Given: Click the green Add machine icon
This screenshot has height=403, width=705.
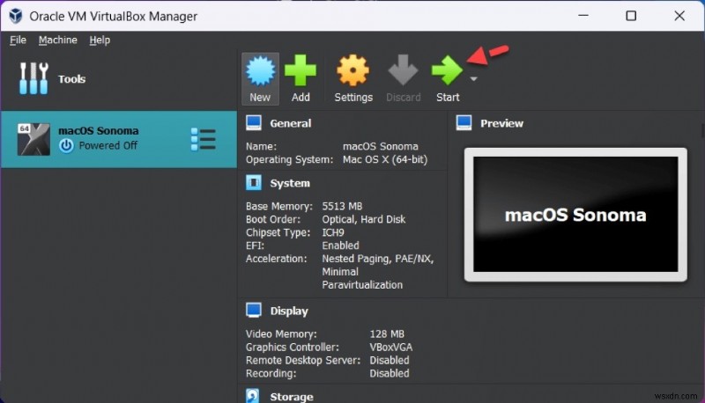Looking at the screenshot, I should coord(301,70).
